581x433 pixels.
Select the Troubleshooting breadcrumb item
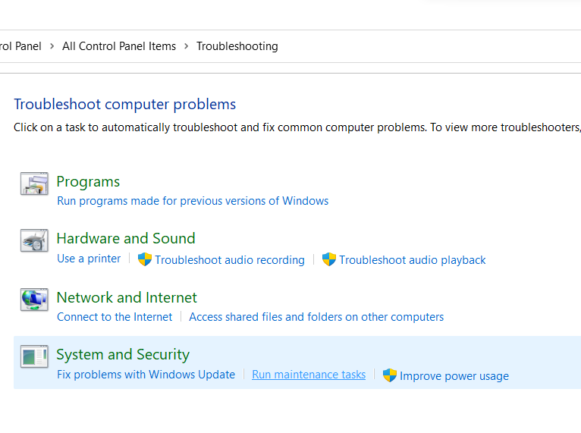tap(237, 46)
